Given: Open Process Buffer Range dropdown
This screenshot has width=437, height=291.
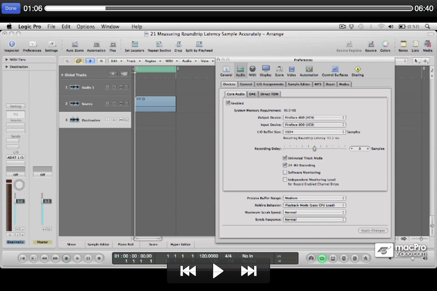Looking at the screenshot, I should click(315, 198).
